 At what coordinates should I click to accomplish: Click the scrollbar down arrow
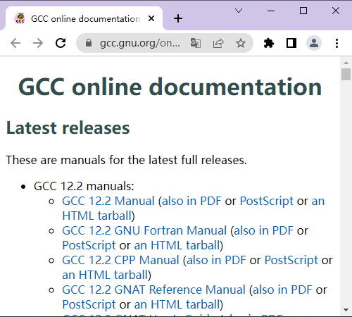coord(346,310)
